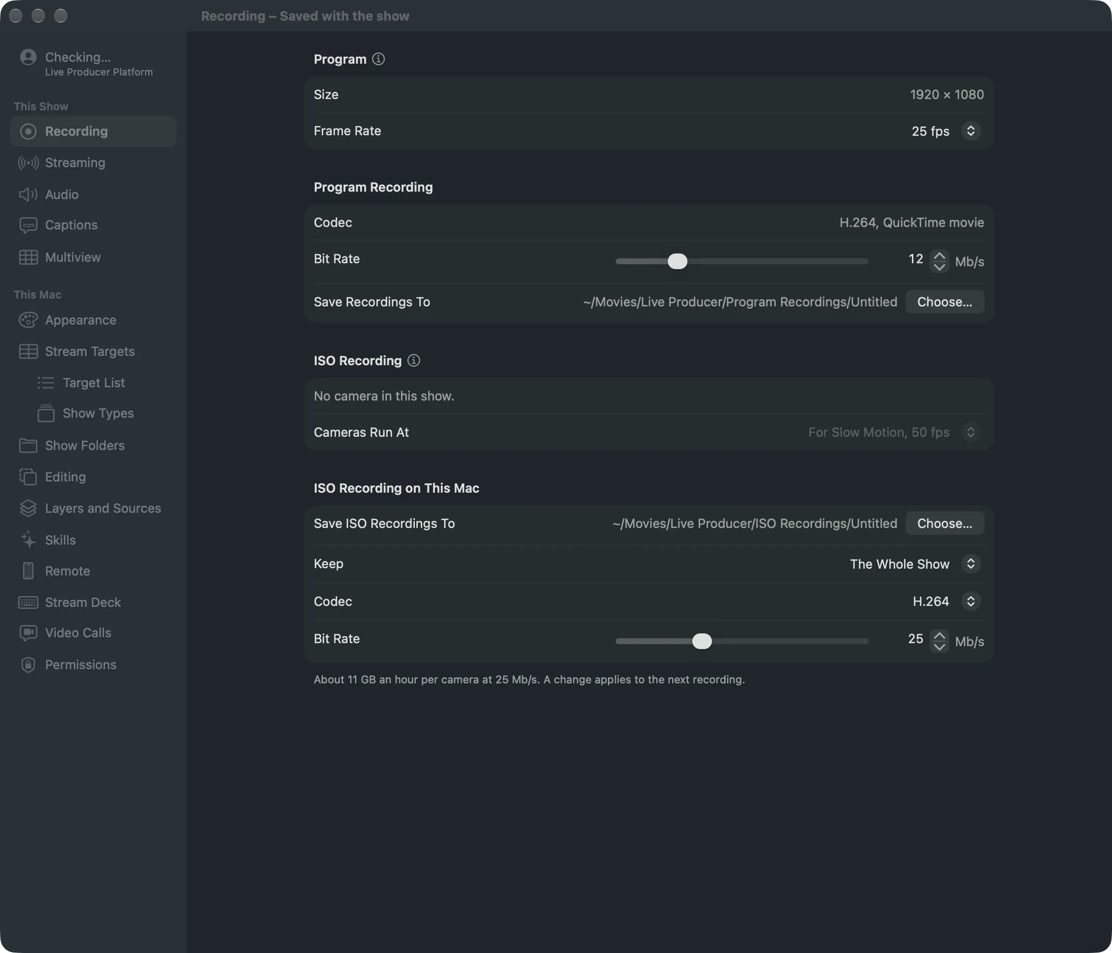
Task: Click the 'About 11 GB an hour' note
Action: tap(529, 680)
